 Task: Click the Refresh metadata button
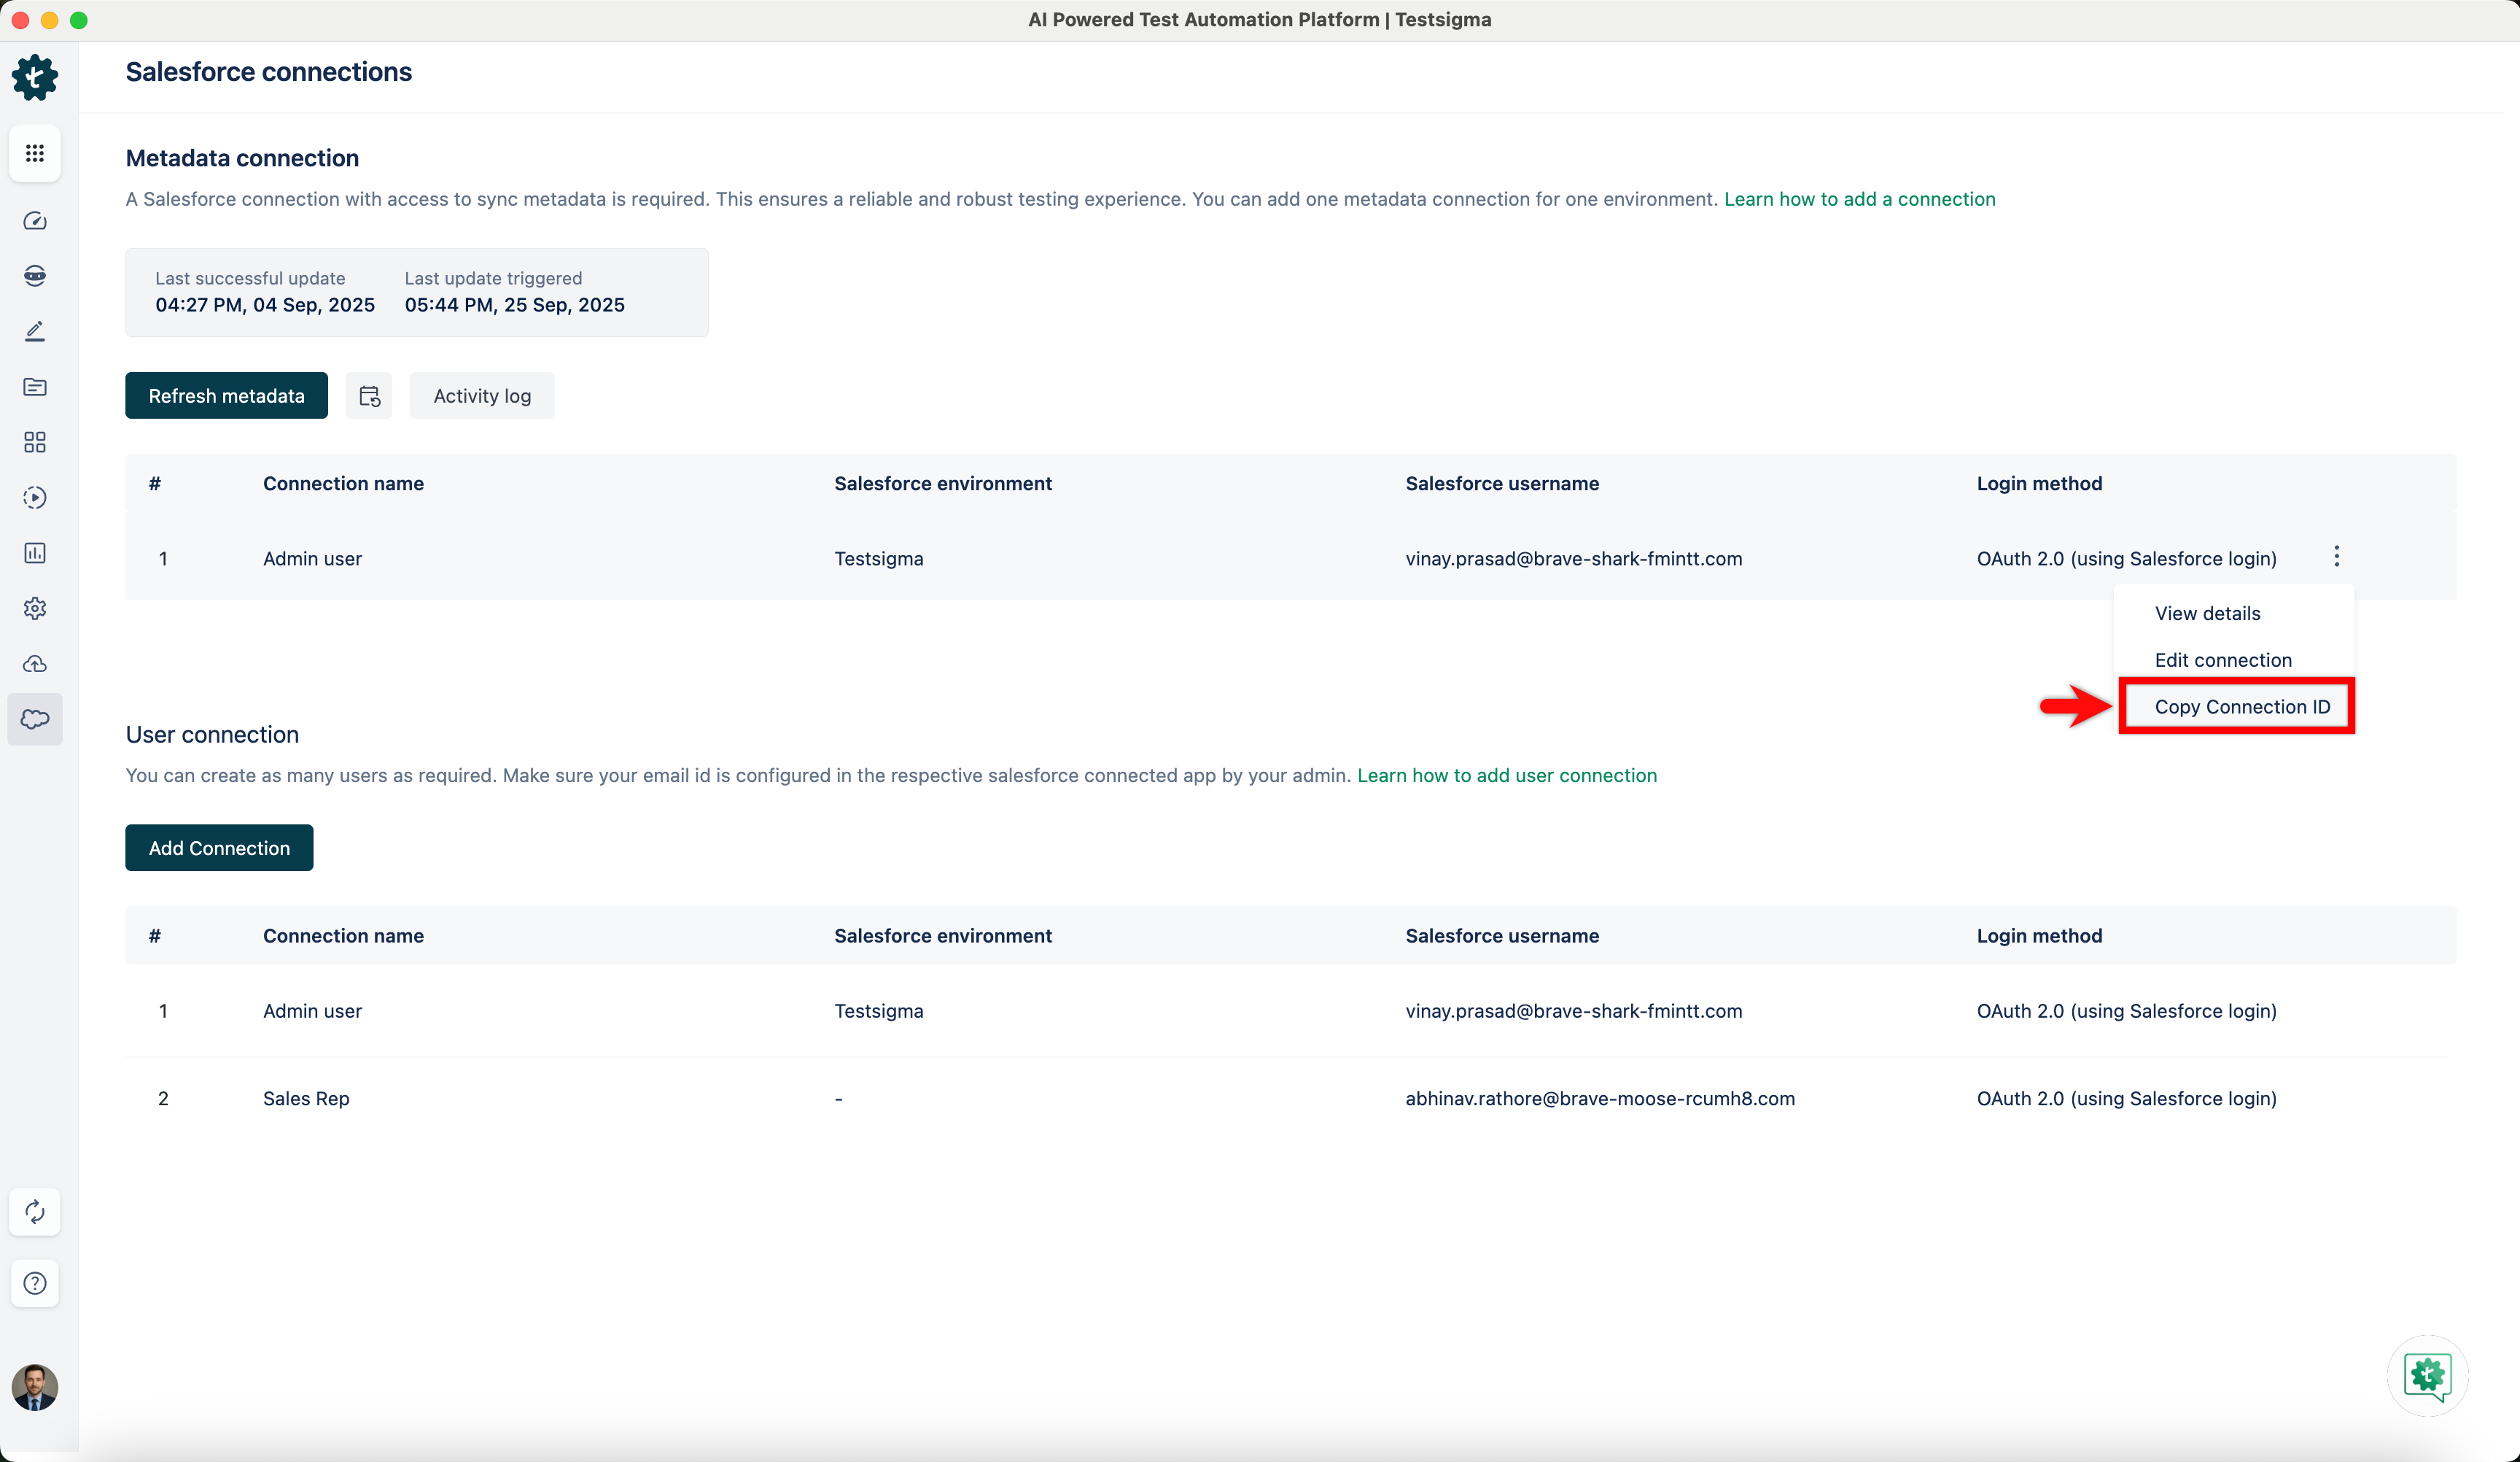(x=226, y=396)
